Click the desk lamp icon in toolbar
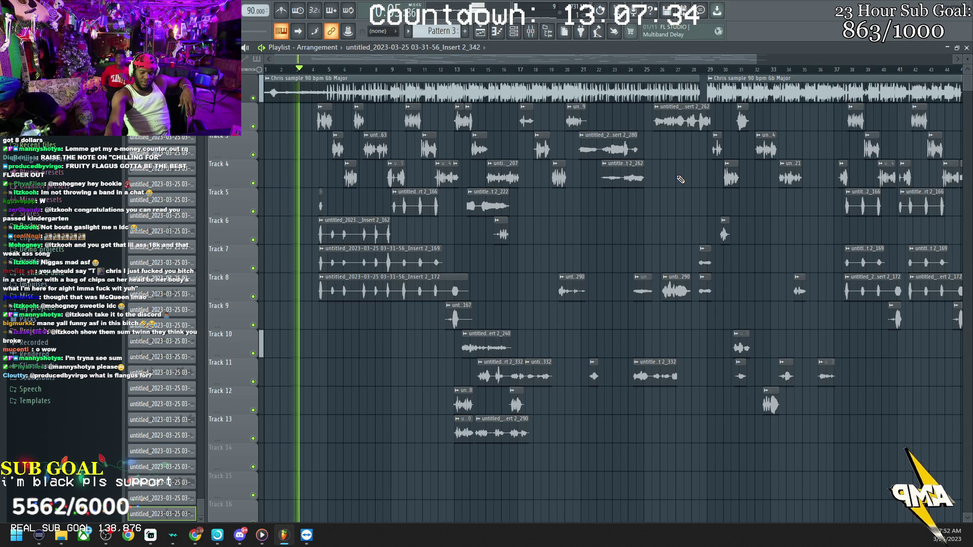Viewport: 973px width, 547px height. 597,32
